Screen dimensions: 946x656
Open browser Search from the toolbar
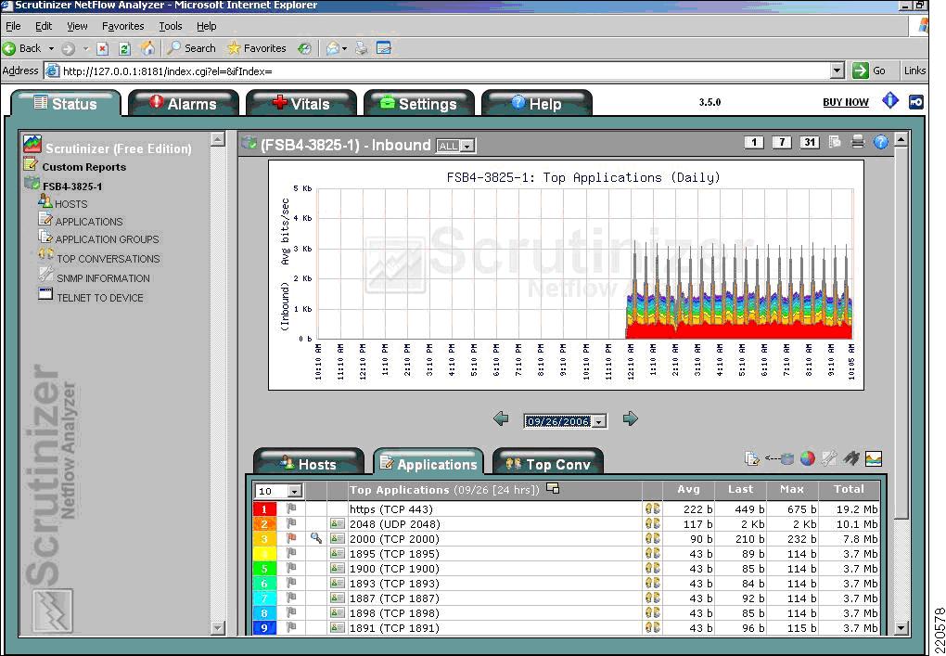[191, 48]
